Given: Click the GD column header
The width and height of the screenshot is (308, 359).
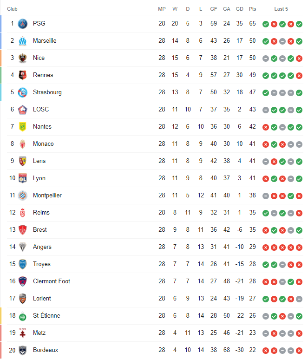Looking at the screenshot, I should coord(240,9).
